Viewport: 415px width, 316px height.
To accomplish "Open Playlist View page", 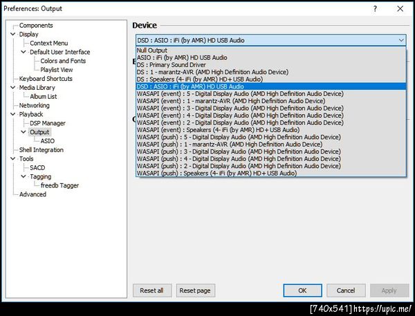I will coord(57,70).
